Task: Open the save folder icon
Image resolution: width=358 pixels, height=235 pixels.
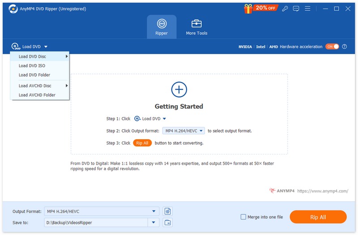Action: pos(168,222)
